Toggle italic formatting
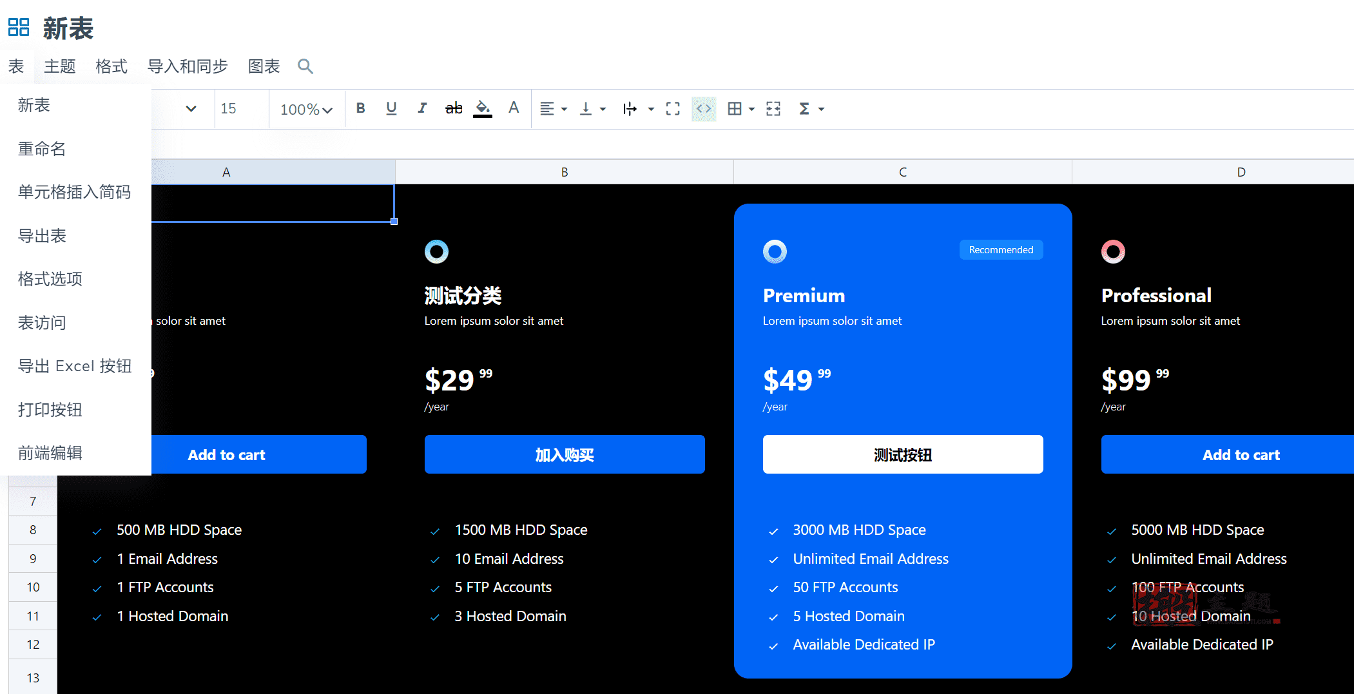 tap(422, 108)
